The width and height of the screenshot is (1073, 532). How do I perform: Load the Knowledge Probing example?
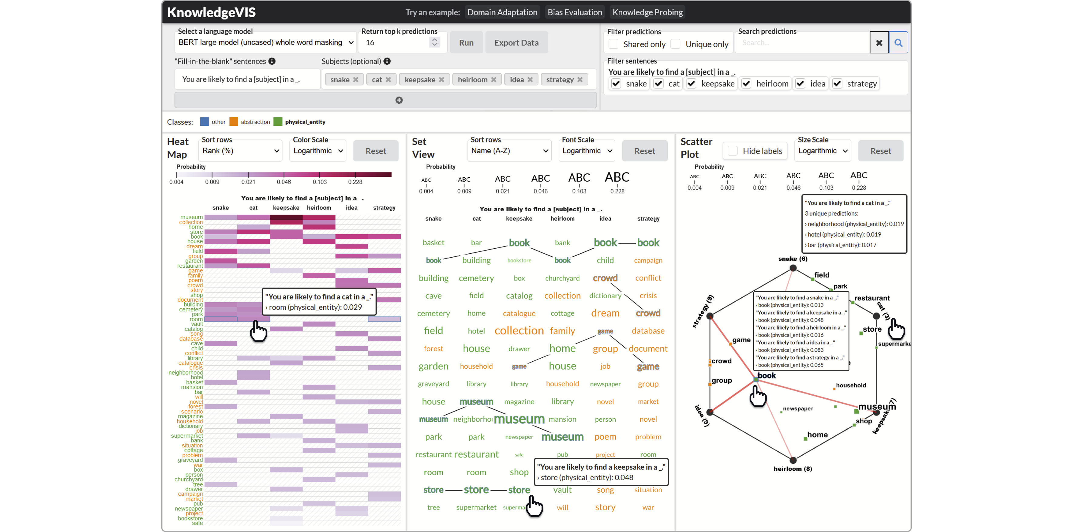648,12
